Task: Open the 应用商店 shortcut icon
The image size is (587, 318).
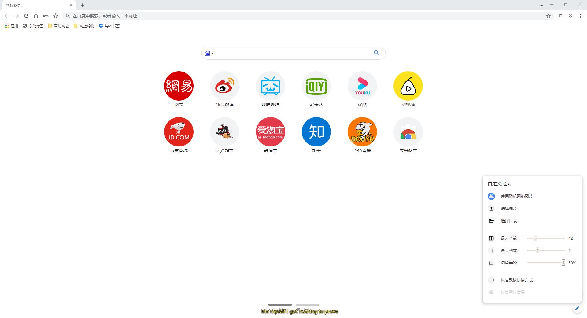Action: coord(408,132)
